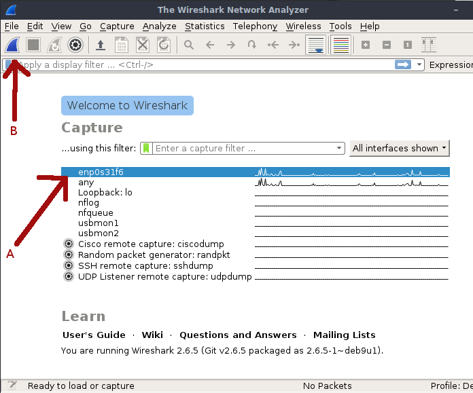
Task: Open the Help menu
Action: 370,26
